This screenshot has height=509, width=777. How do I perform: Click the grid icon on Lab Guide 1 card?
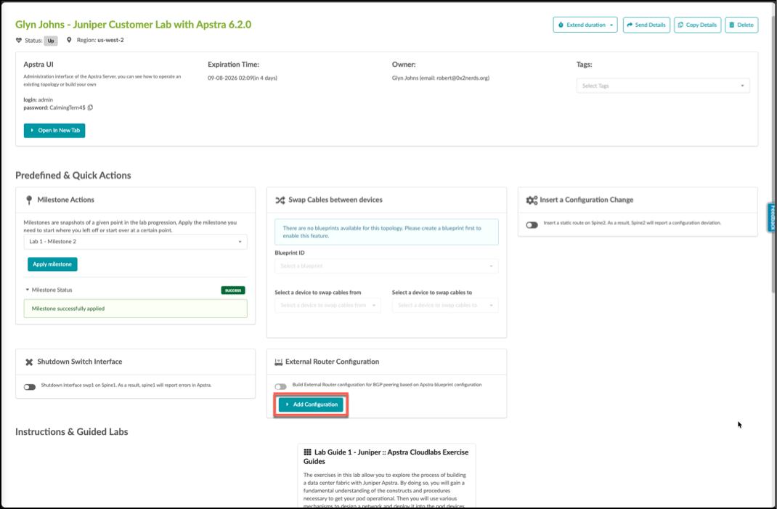coord(307,452)
